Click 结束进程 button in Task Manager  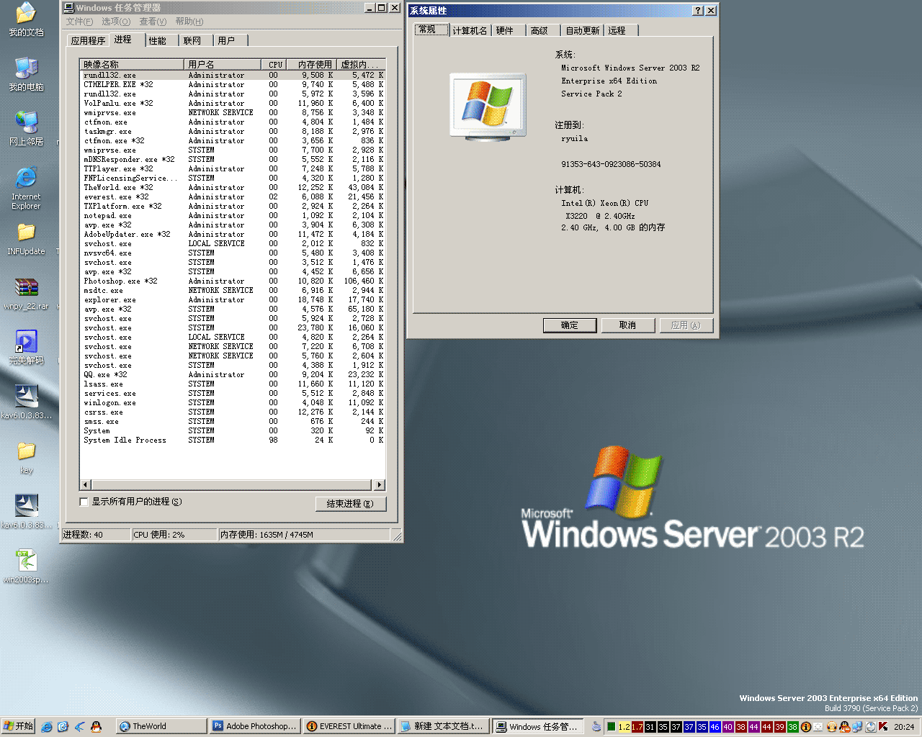click(x=351, y=504)
